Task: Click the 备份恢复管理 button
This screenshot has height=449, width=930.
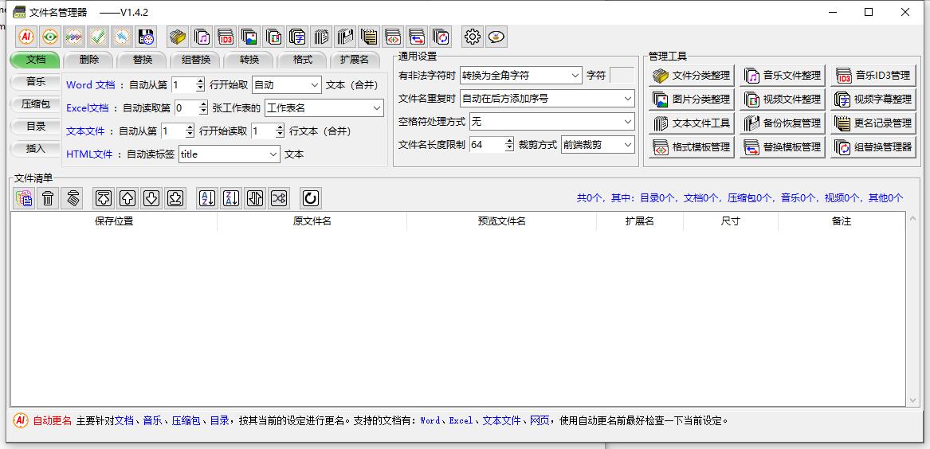Action: point(781,123)
